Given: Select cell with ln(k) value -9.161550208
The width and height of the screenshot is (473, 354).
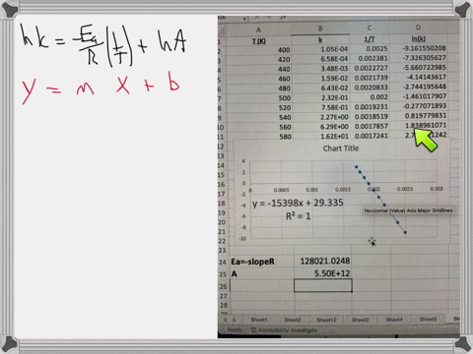Looking at the screenshot, I should 418,48.
